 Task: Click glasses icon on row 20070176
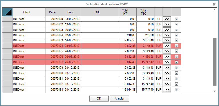pos(167,57)
